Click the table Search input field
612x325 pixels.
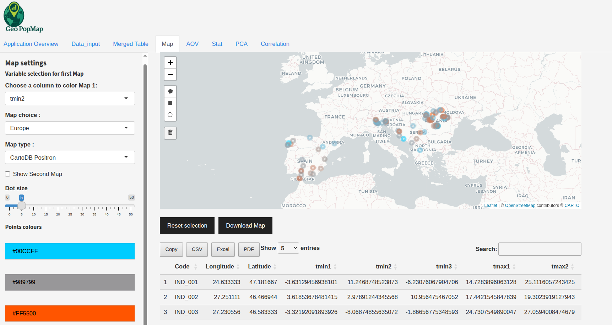pyautogui.click(x=540, y=249)
